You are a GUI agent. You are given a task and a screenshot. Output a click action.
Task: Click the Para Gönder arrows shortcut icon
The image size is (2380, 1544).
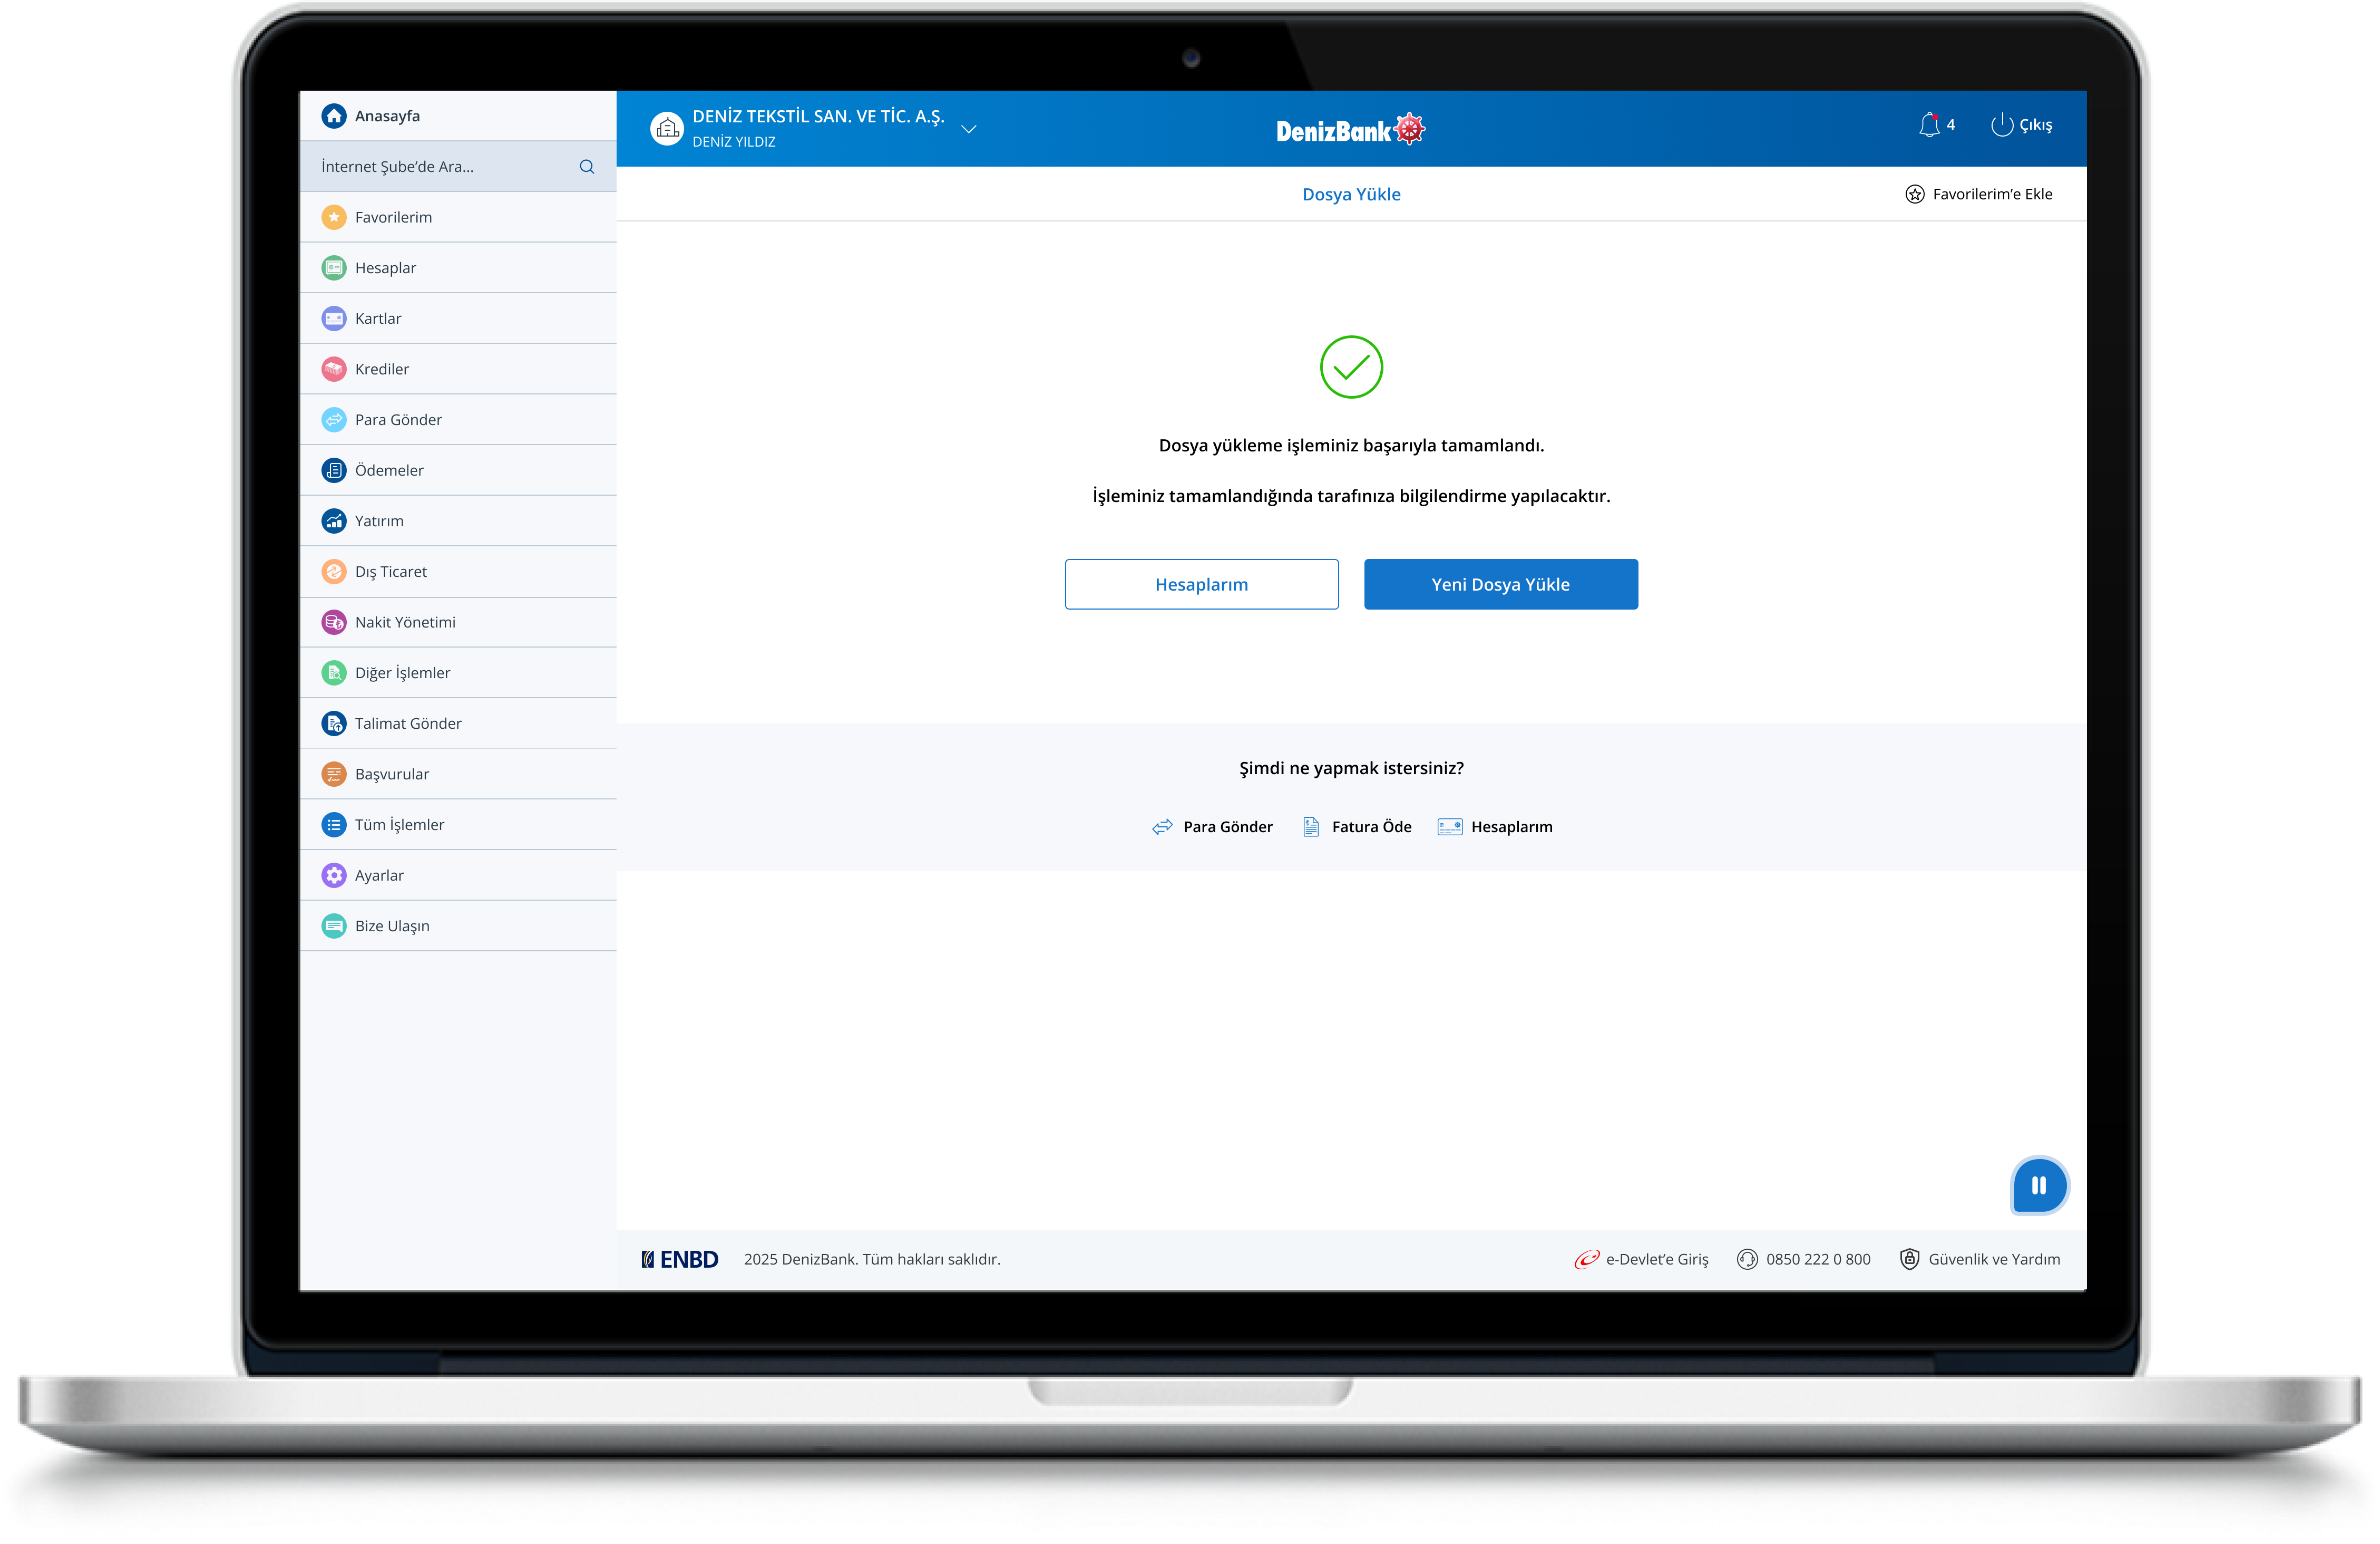pyautogui.click(x=1162, y=826)
